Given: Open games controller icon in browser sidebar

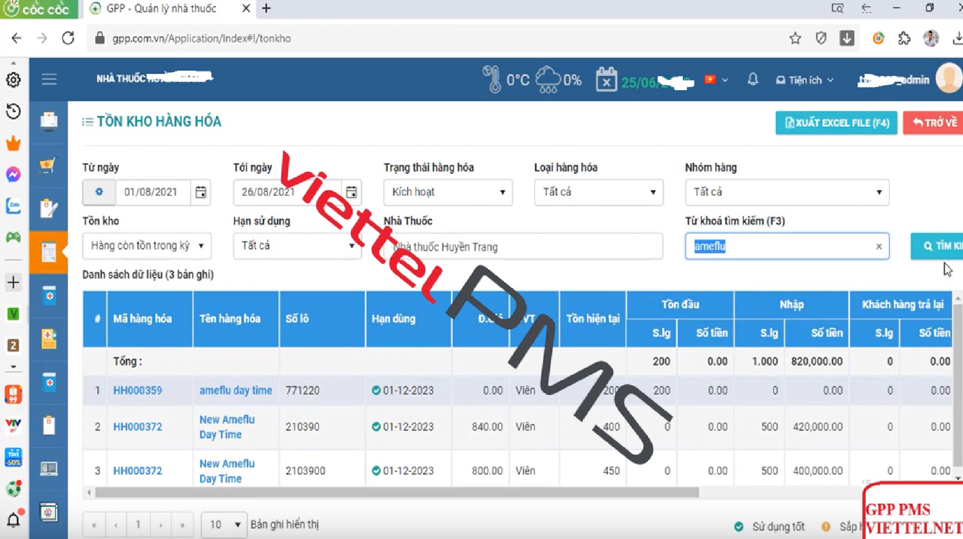Looking at the screenshot, I should pos(13,237).
